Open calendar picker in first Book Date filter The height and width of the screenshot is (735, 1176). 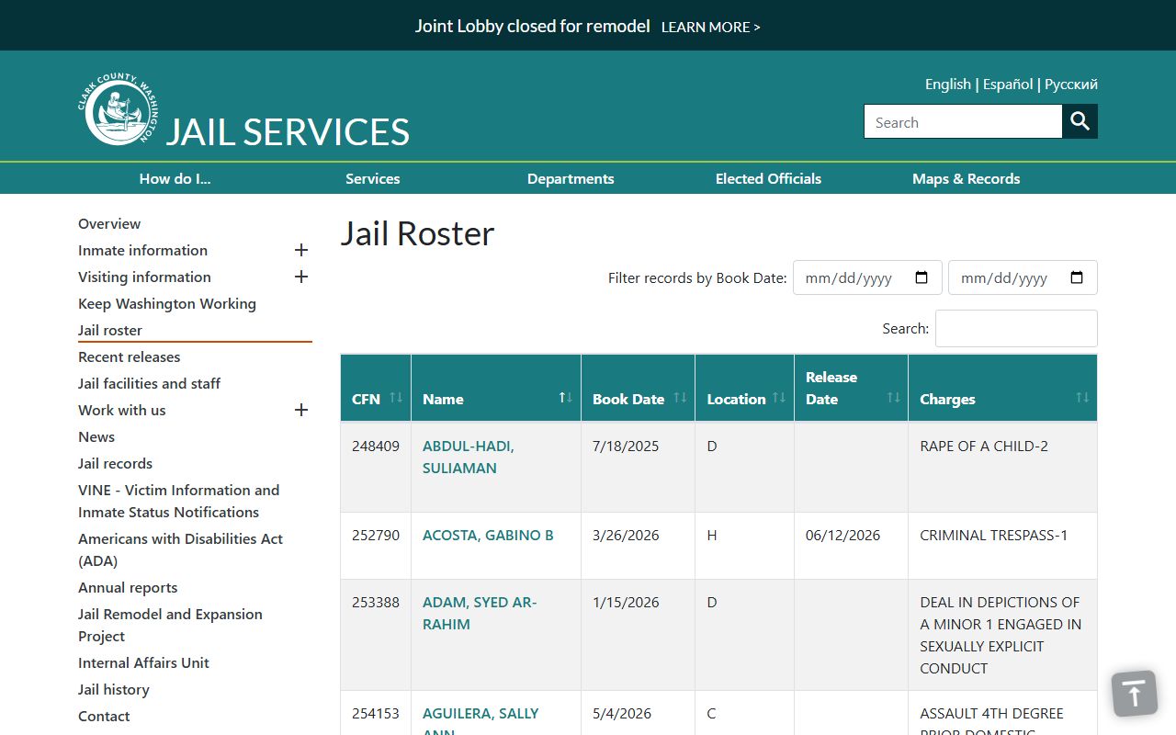point(922,277)
